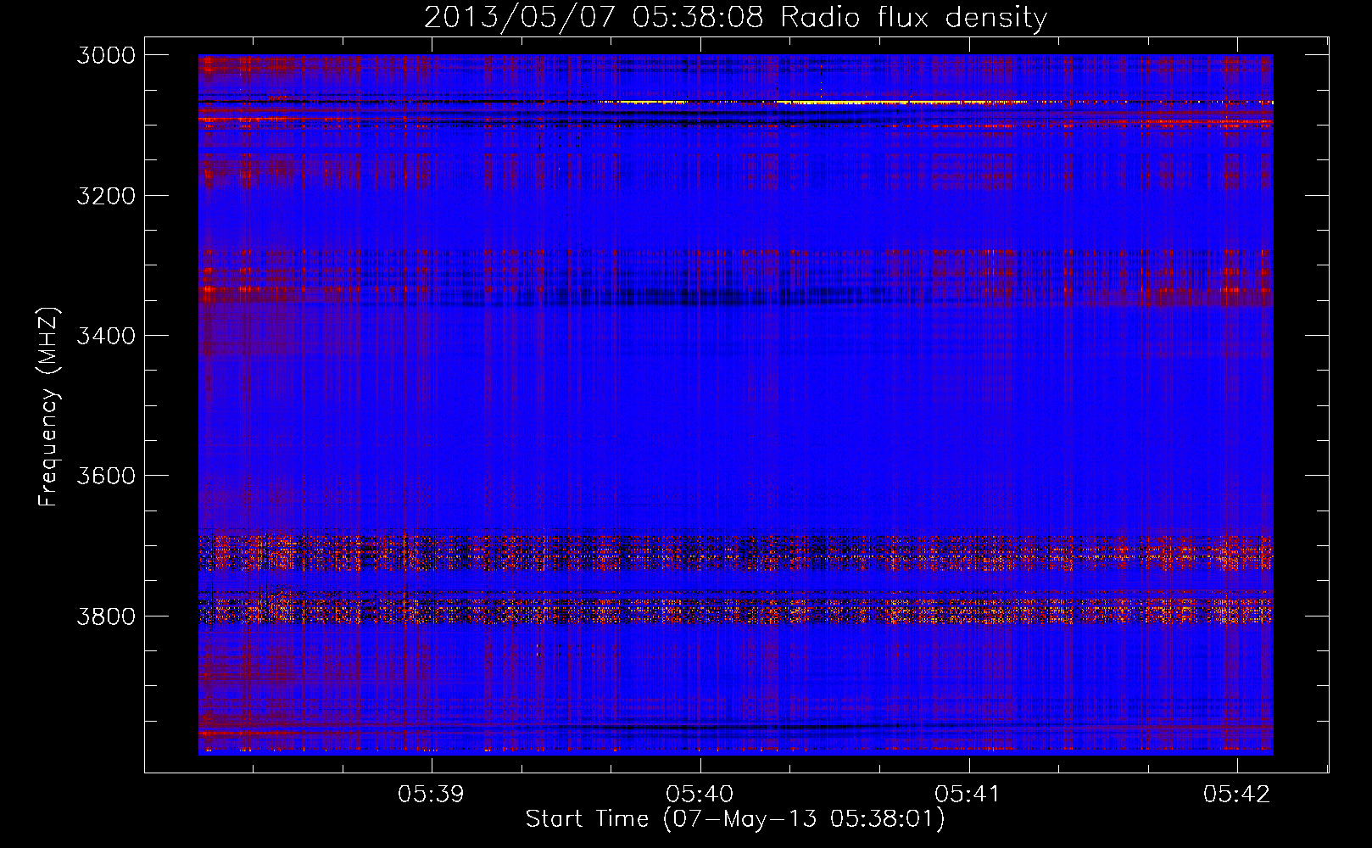Image resolution: width=1372 pixels, height=848 pixels.
Task: Click the 'Start Time (07-May-13 05:38:01)' caption
Action: 735,819
